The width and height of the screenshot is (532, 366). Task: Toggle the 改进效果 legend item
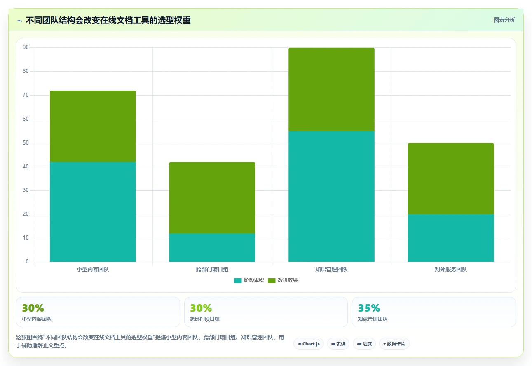[283, 280]
